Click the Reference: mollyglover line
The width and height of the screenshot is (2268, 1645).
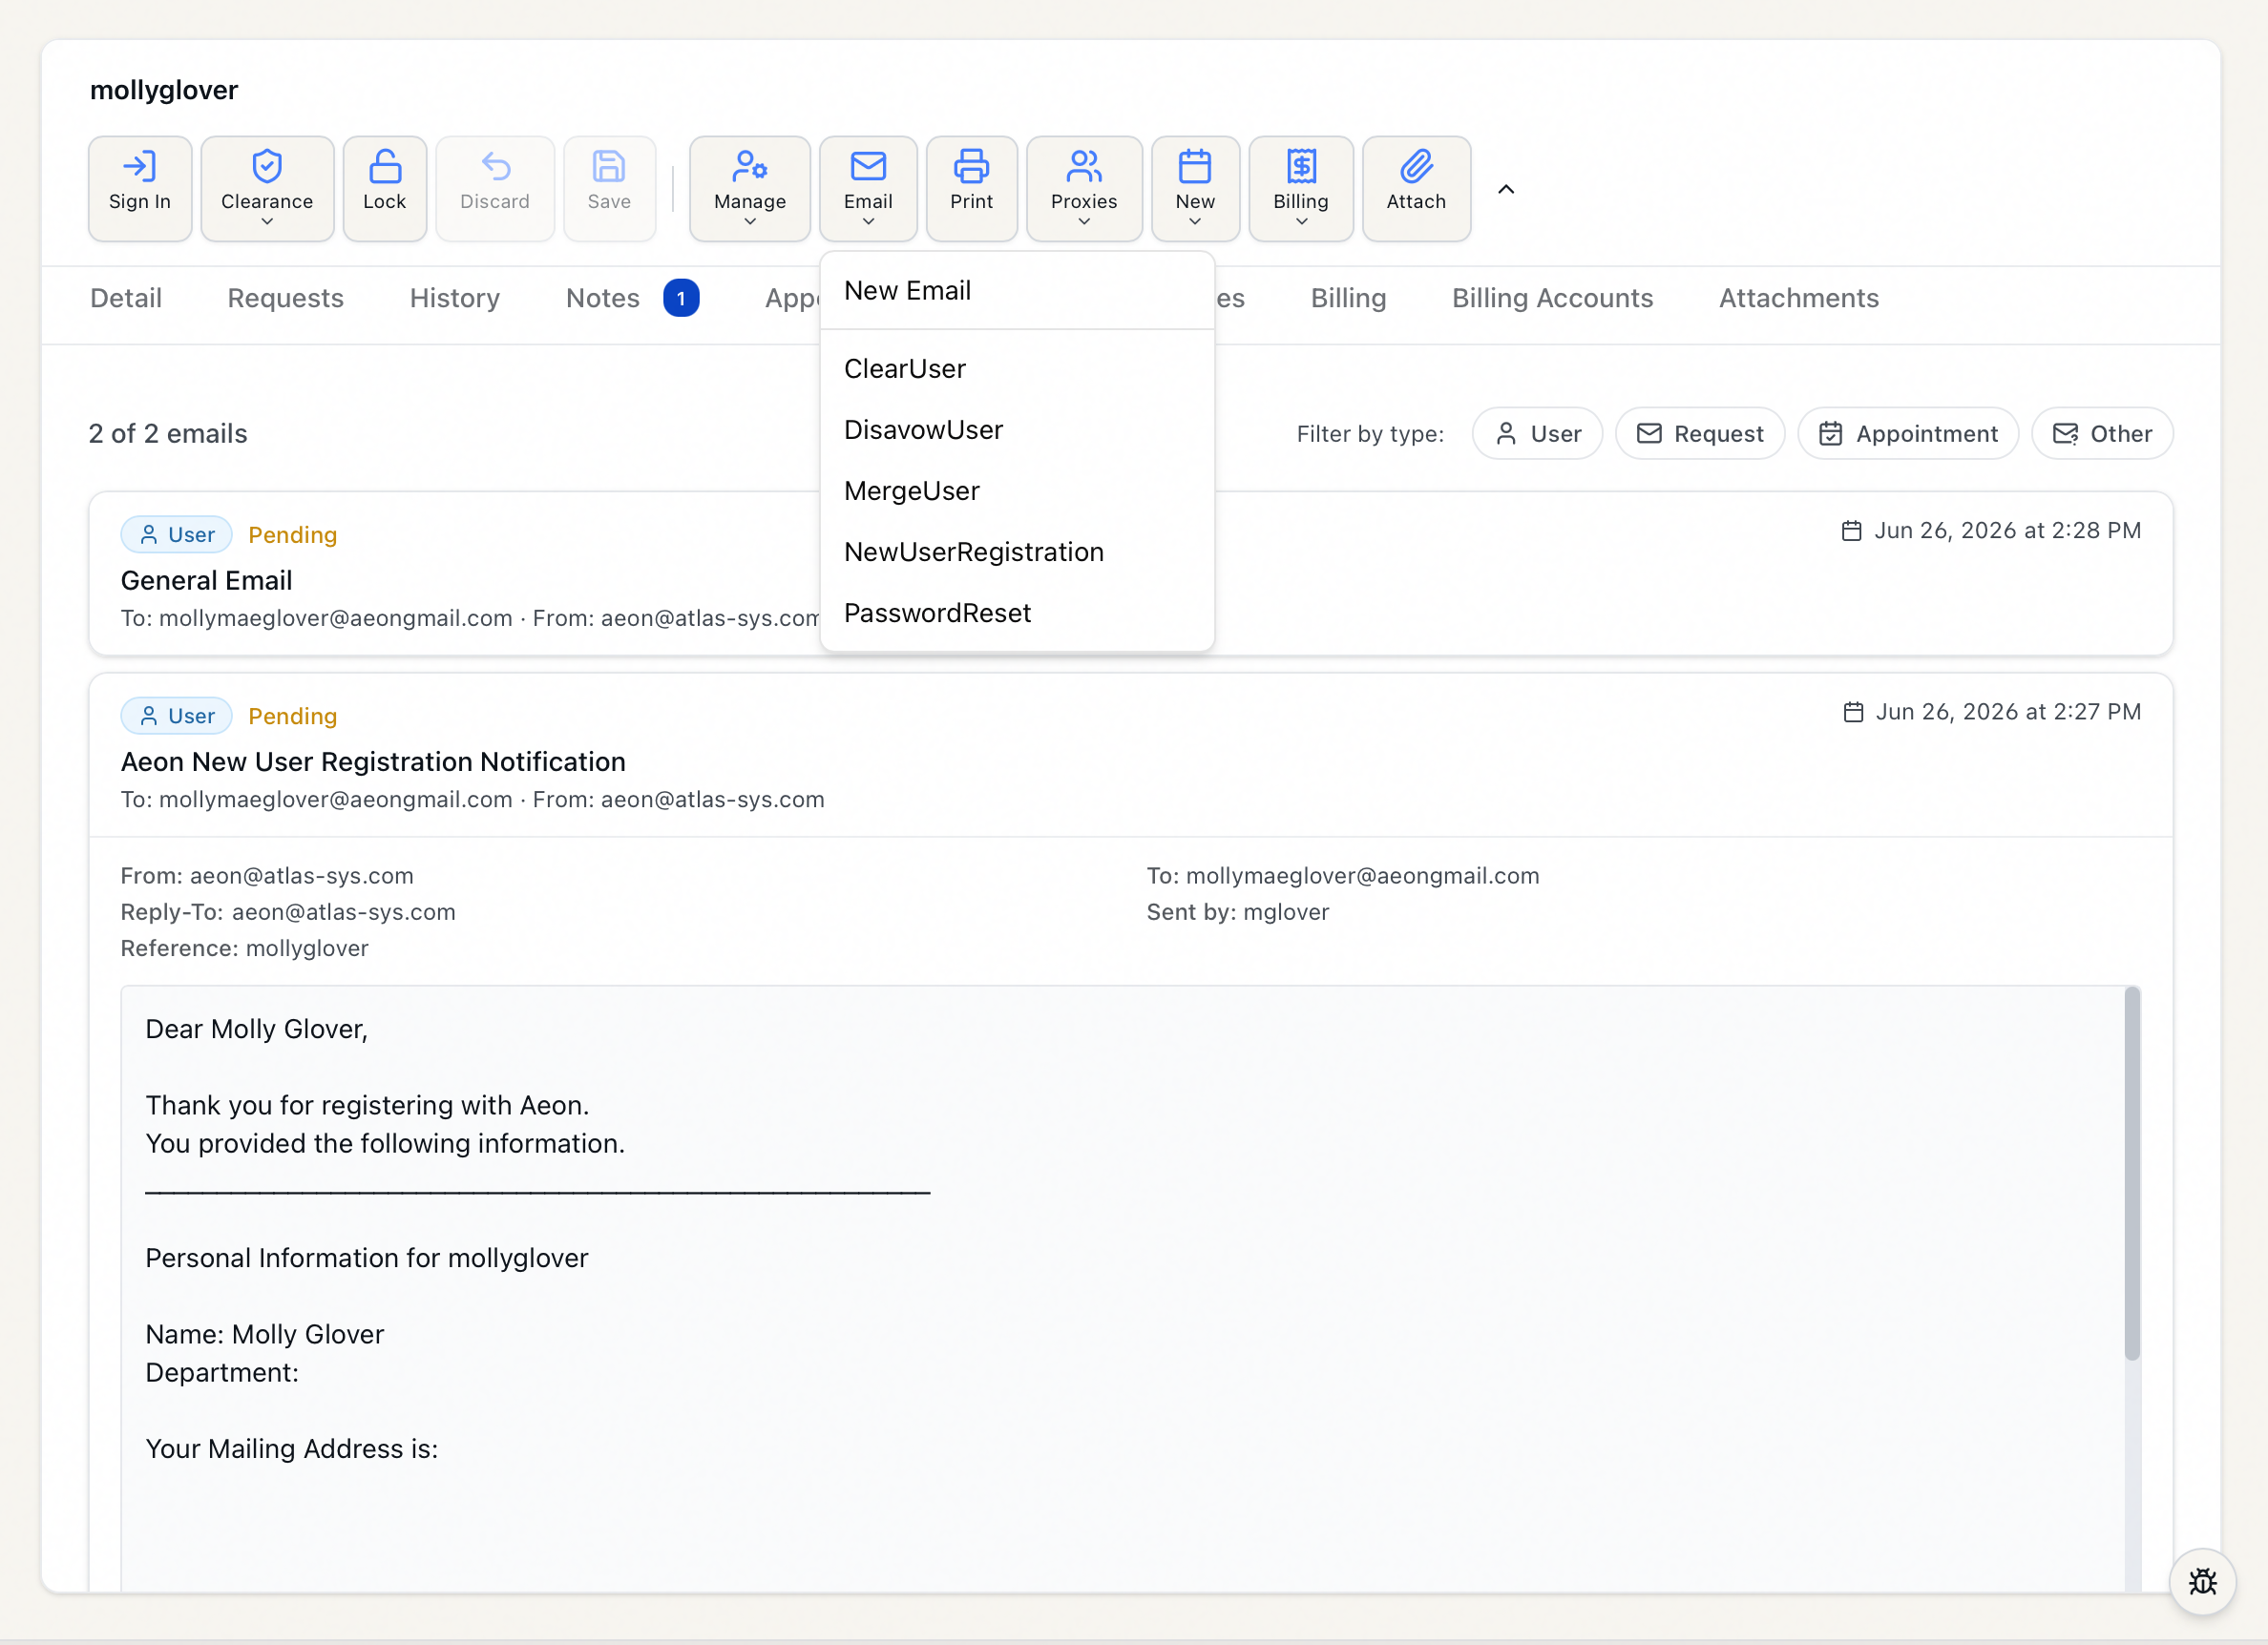click(x=245, y=947)
